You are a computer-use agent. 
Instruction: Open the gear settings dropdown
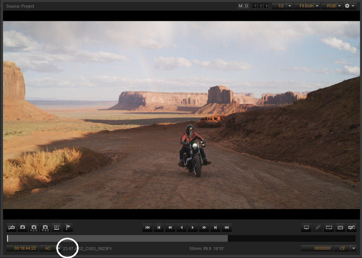tap(350, 6)
